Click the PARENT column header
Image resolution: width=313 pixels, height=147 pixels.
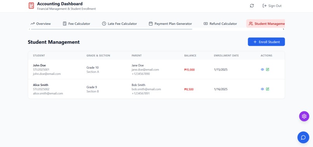pyautogui.click(x=137, y=55)
